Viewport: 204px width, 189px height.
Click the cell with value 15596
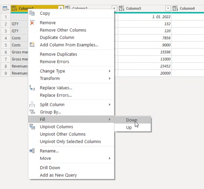(x=145, y=52)
